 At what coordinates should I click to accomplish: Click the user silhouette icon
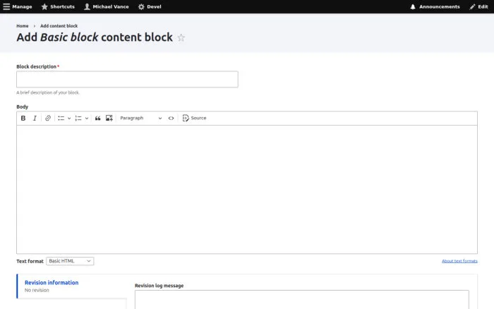tap(87, 6)
